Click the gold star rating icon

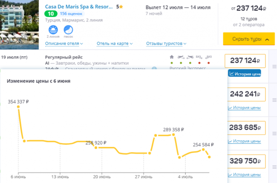[x=122, y=7]
